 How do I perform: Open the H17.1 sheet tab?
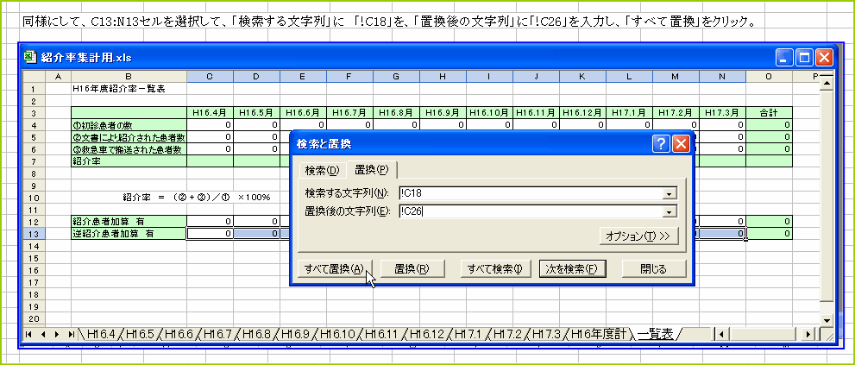(x=468, y=334)
